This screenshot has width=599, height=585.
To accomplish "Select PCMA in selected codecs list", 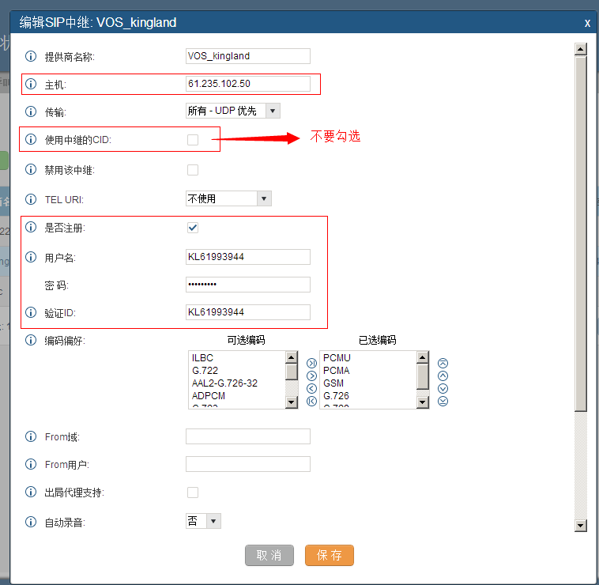I will point(337,371).
